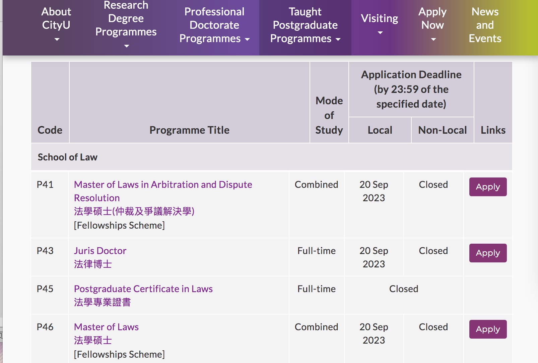Open the Juris Doctor programme link
The width and height of the screenshot is (538, 363).
(100, 251)
